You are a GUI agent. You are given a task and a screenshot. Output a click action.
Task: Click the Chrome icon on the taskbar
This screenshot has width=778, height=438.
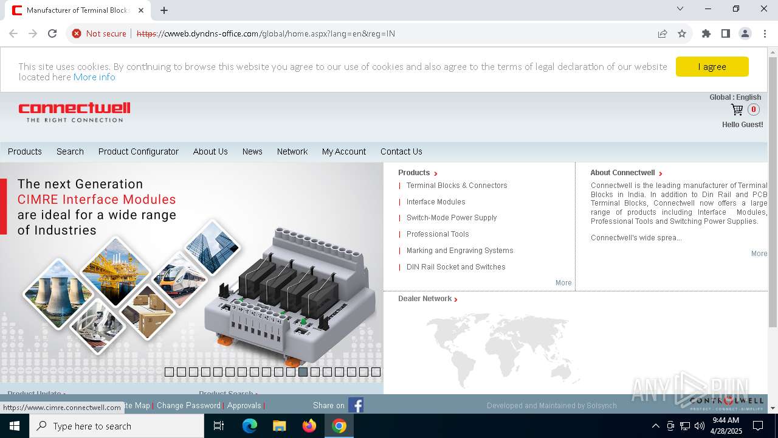pos(339,426)
